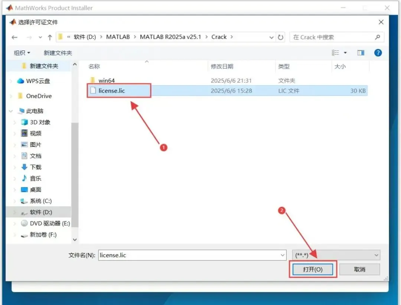Open 3D 对象 in the sidebar

[40, 122]
